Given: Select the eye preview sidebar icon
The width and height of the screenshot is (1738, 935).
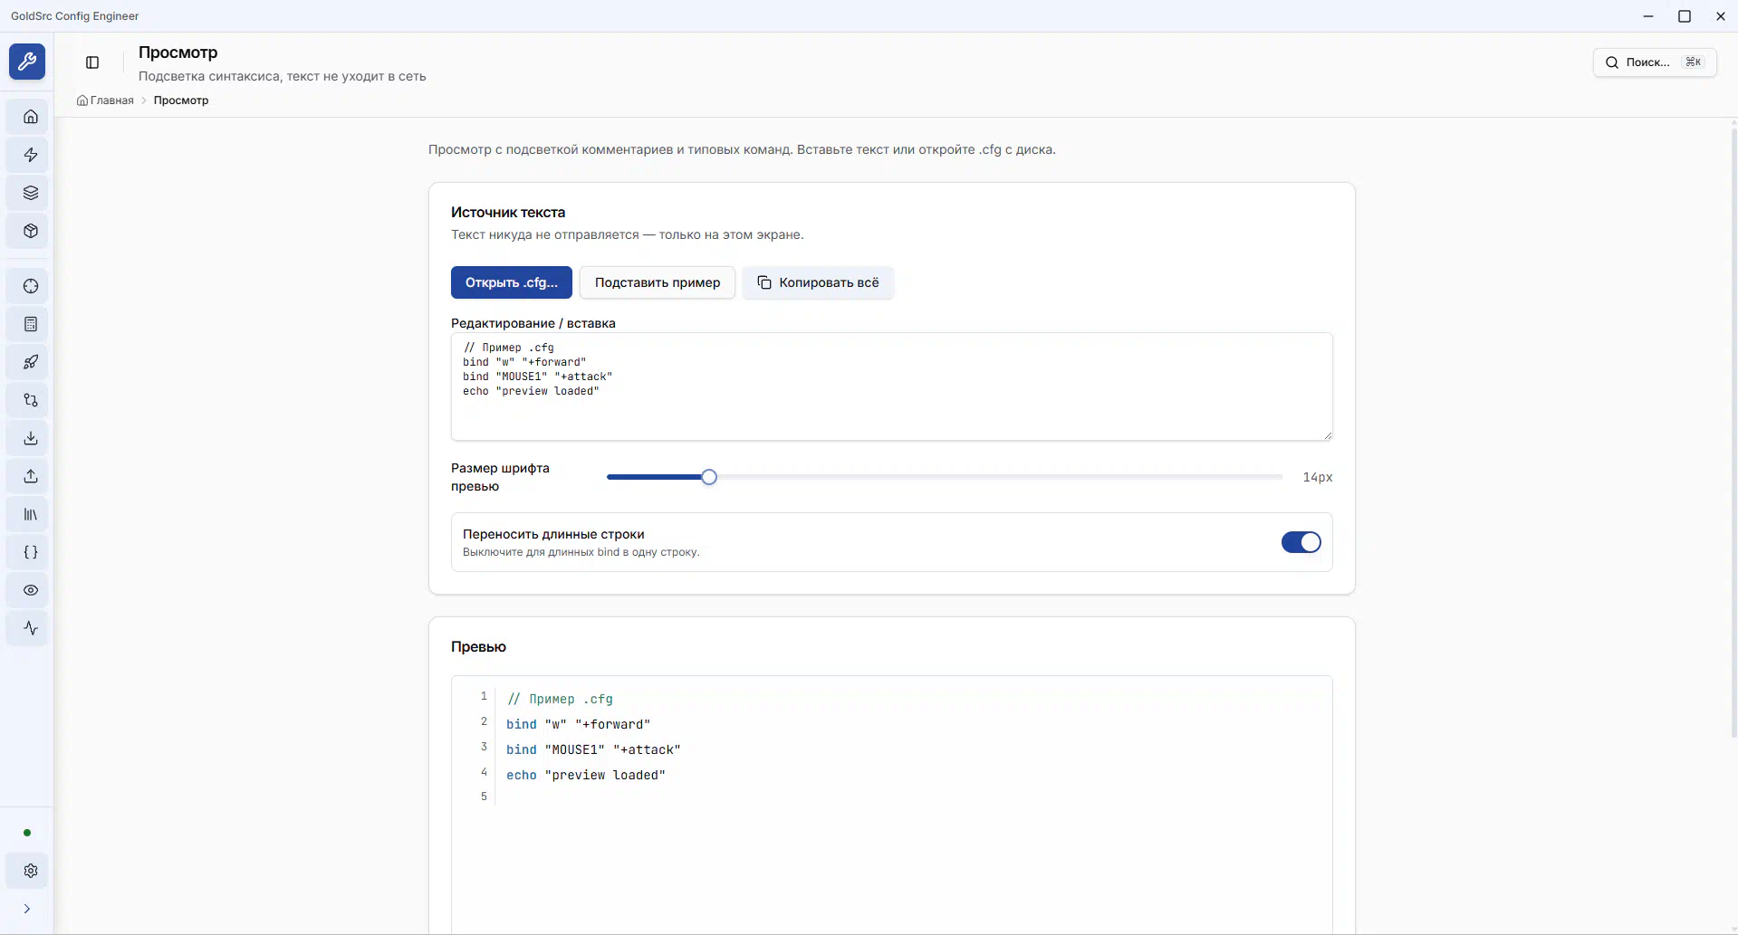Looking at the screenshot, I should (31, 590).
